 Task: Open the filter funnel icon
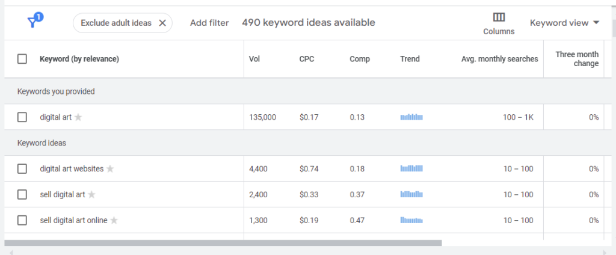(34, 21)
